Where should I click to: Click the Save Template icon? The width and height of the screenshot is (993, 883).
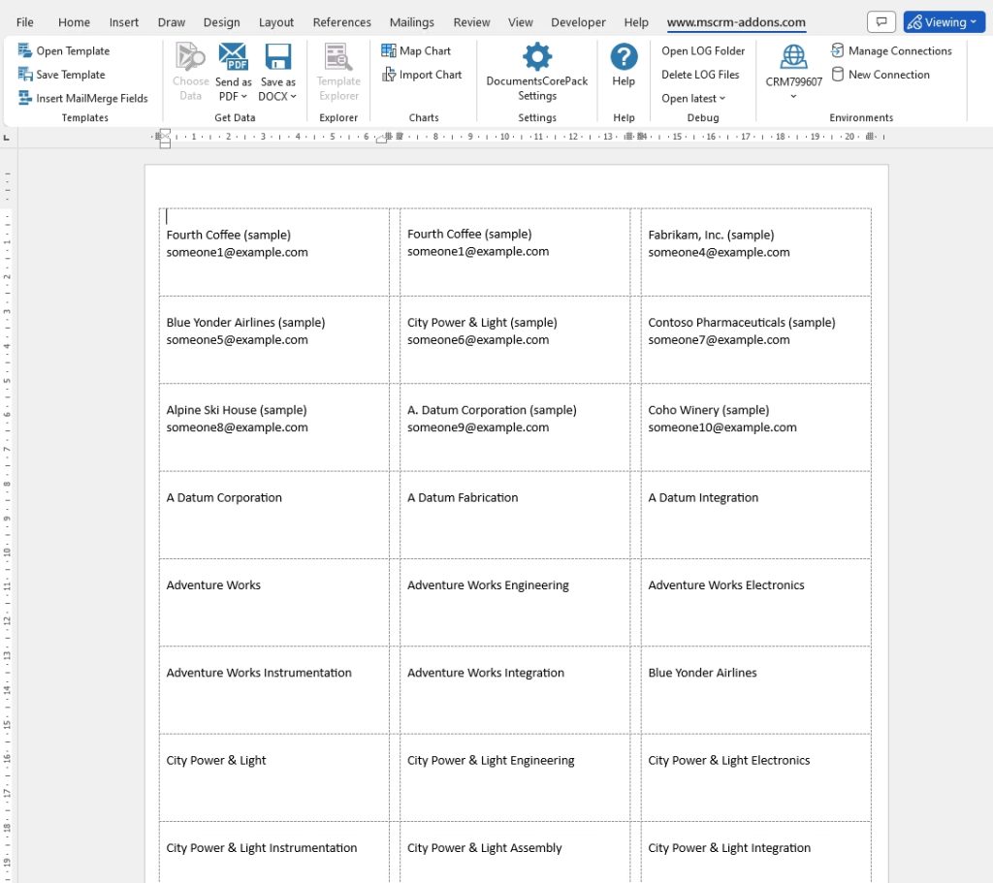tap(24, 74)
